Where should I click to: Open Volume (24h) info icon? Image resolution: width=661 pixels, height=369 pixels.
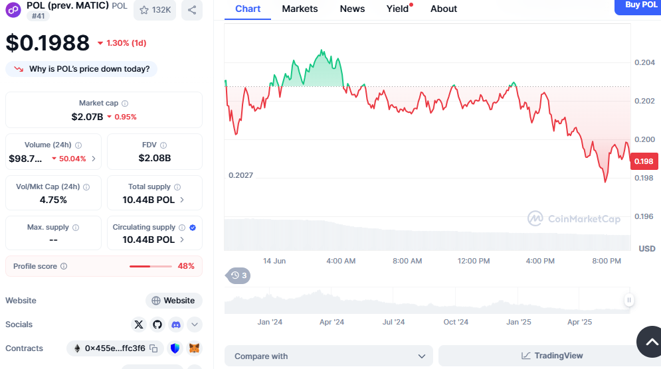click(x=78, y=145)
